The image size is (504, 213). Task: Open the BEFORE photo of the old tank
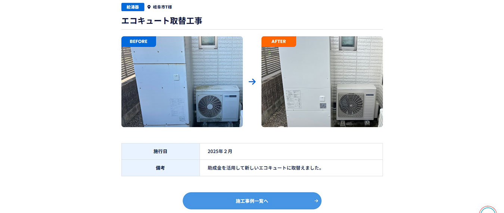coord(182,81)
